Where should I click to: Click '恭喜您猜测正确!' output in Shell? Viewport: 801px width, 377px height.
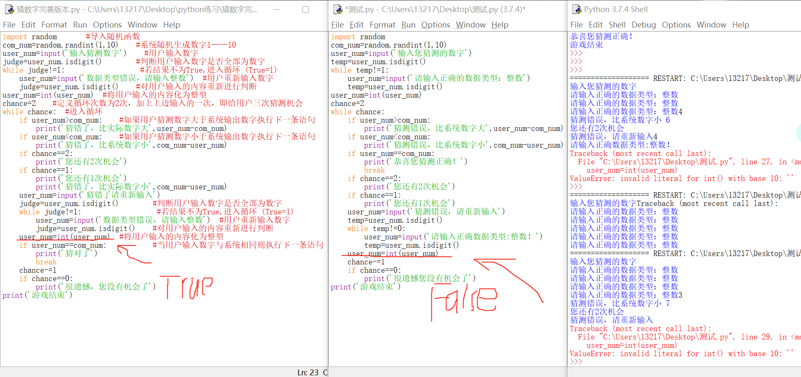tap(602, 36)
